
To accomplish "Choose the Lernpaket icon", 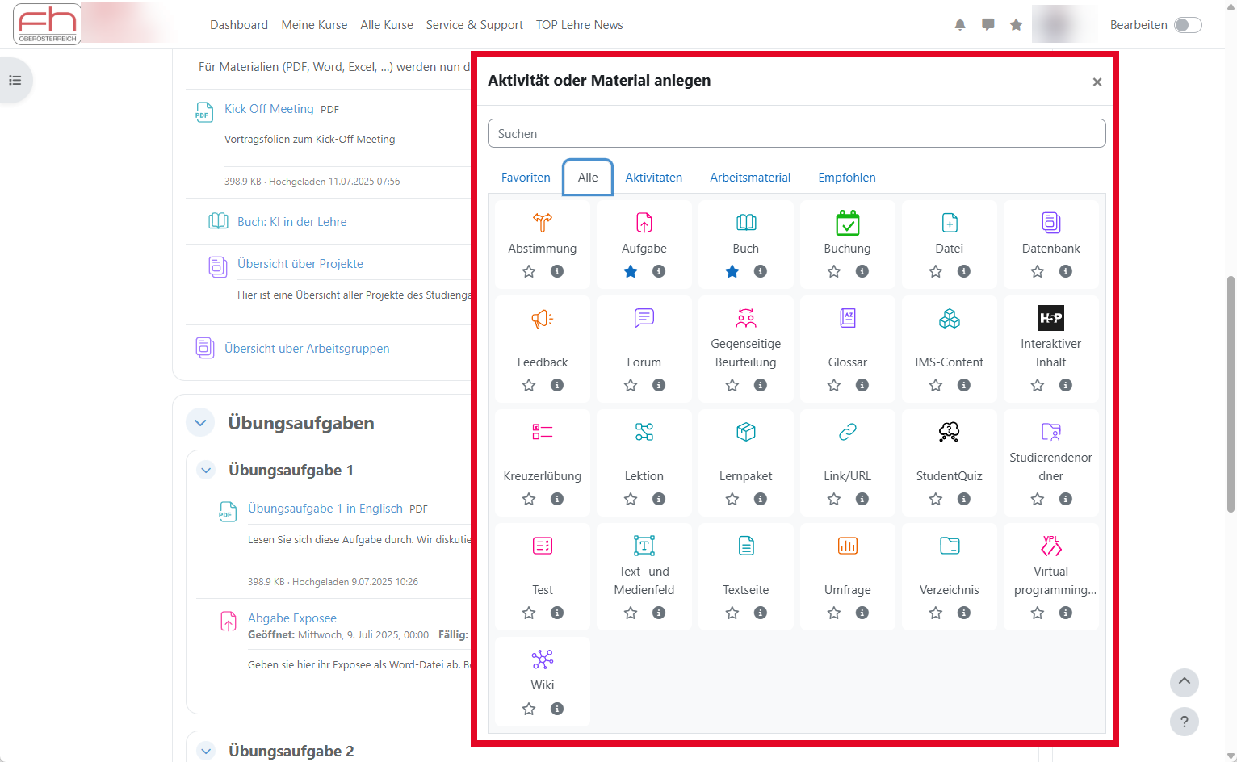I will pos(746,432).
